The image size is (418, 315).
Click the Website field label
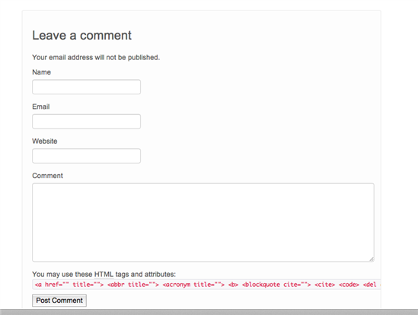tap(44, 142)
